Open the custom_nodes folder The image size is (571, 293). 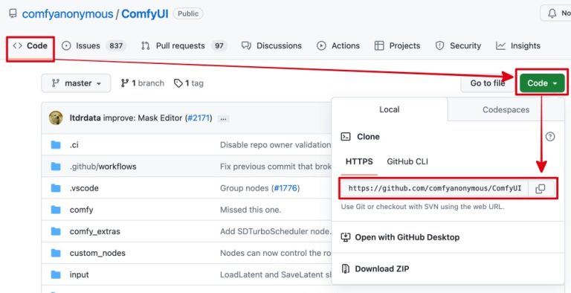point(97,253)
